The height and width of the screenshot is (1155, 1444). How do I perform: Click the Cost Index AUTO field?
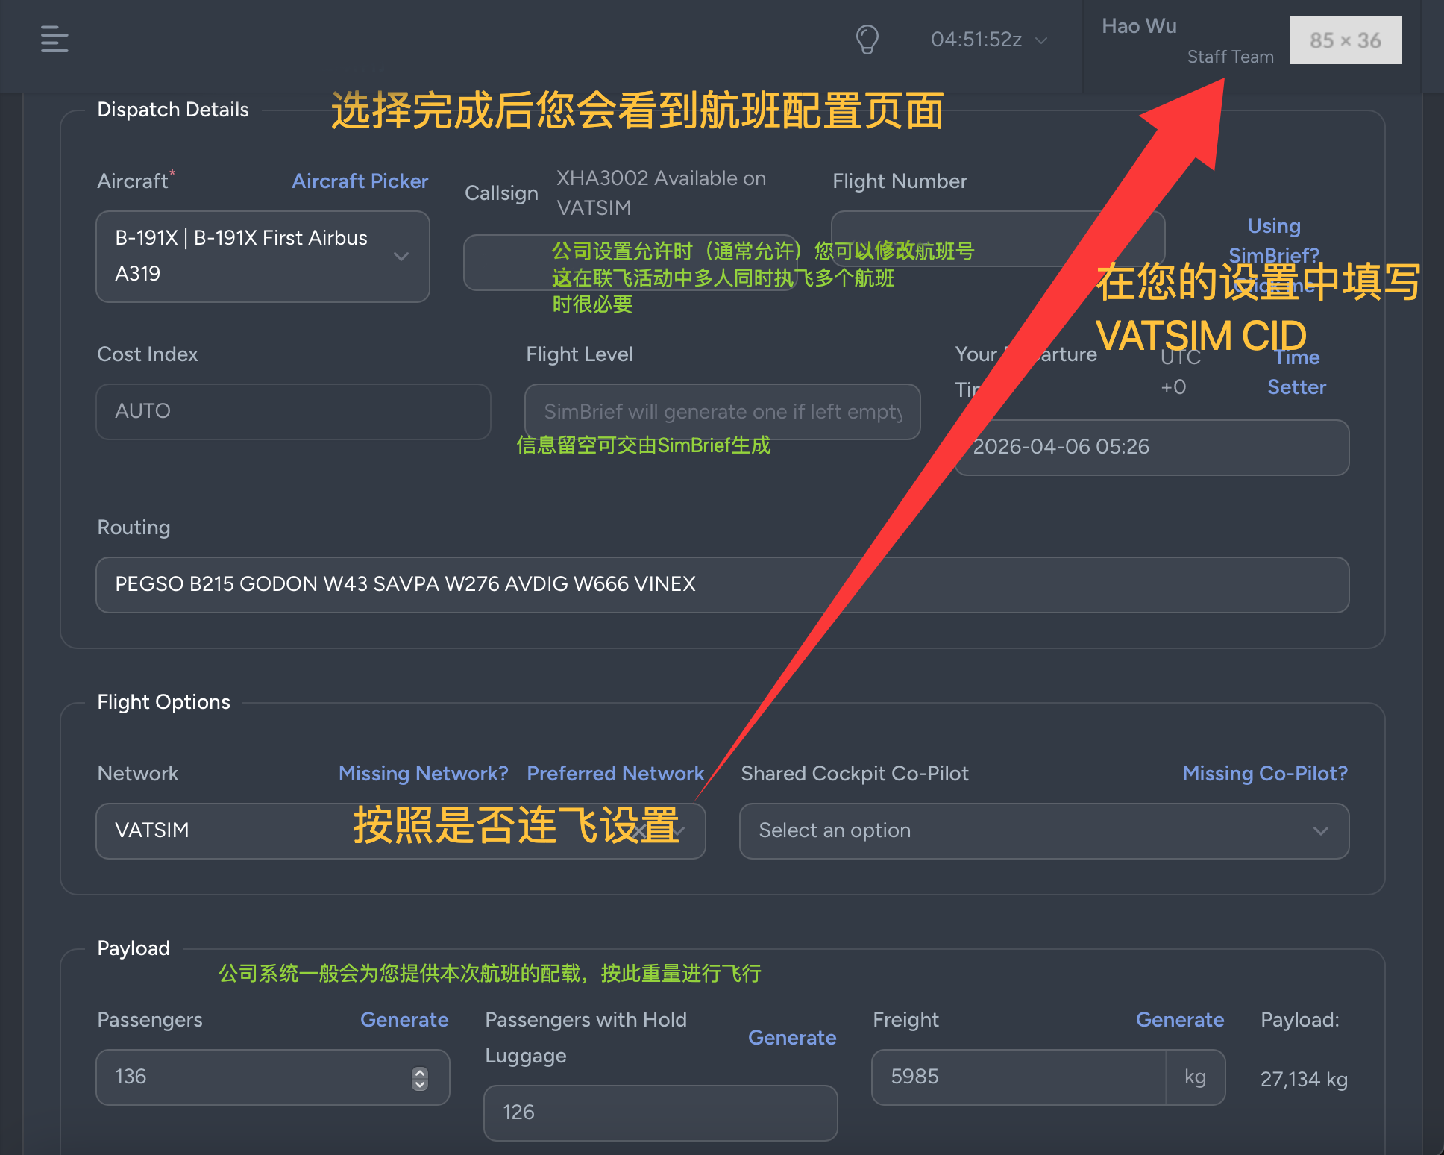(x=293, y=411)
